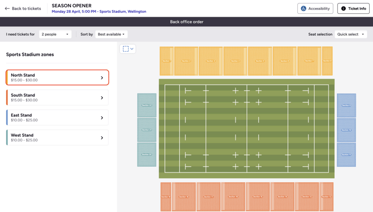Select orange Section 18 in the South Stand
373x212 pixels.
tap(184, 197)
